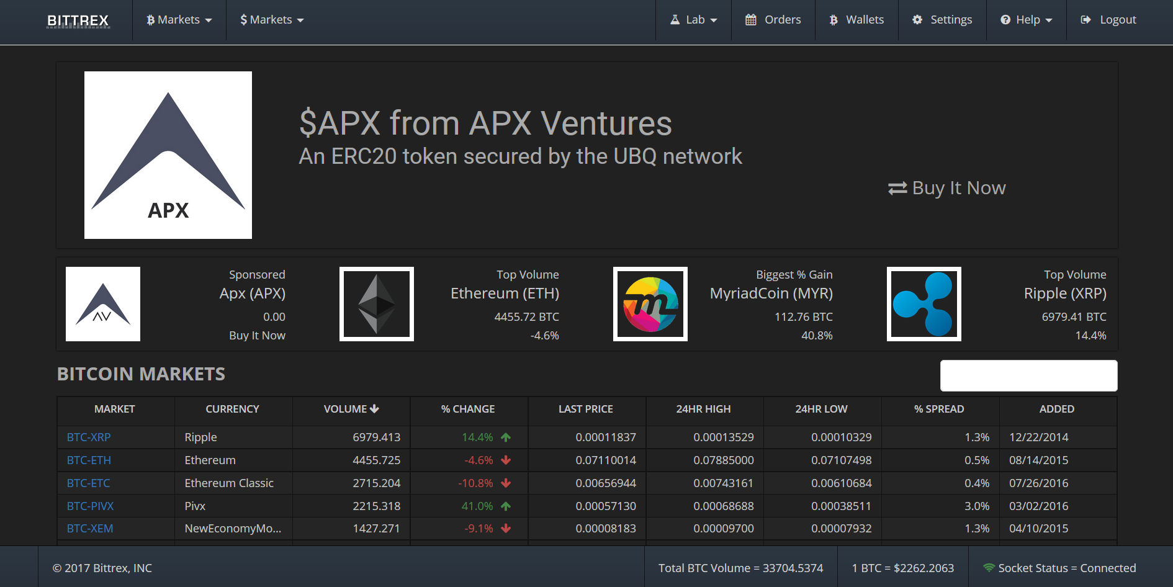This screenshot has height=587, width=1173.
Task: Open the Bitcoin Markets dropdown
Action: click(x=179, y=19)
